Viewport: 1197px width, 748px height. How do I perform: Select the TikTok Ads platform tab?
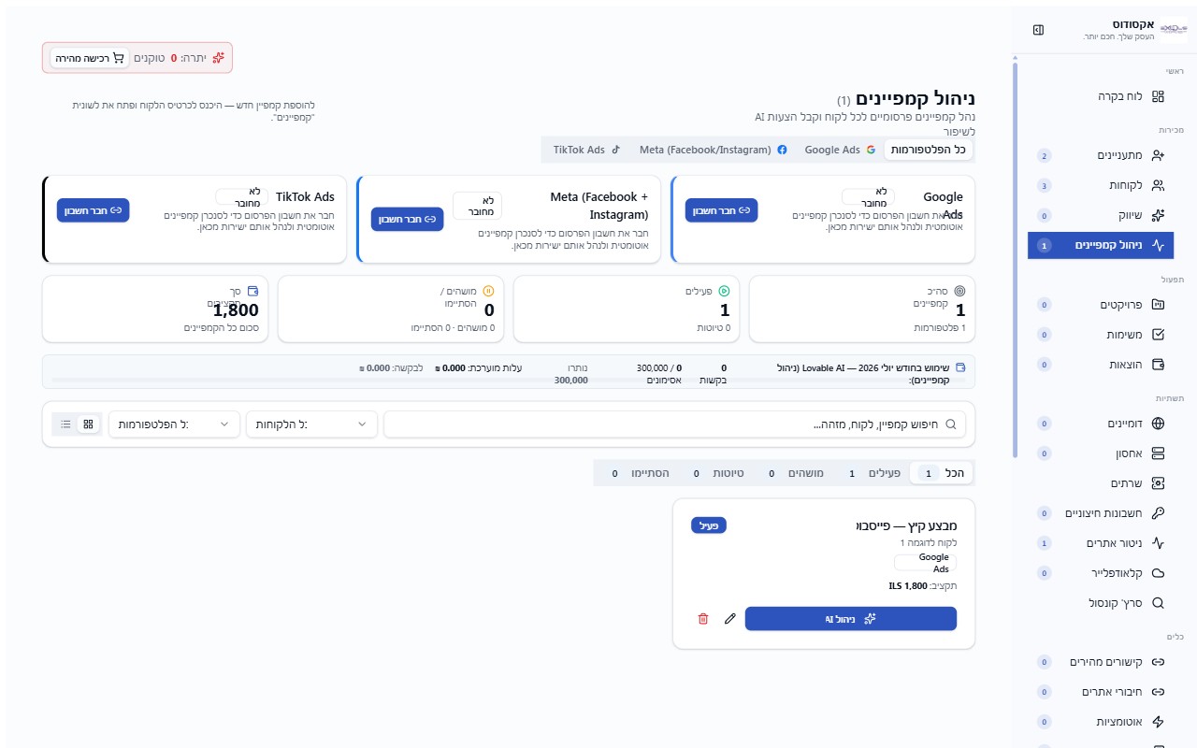(587, 150)
